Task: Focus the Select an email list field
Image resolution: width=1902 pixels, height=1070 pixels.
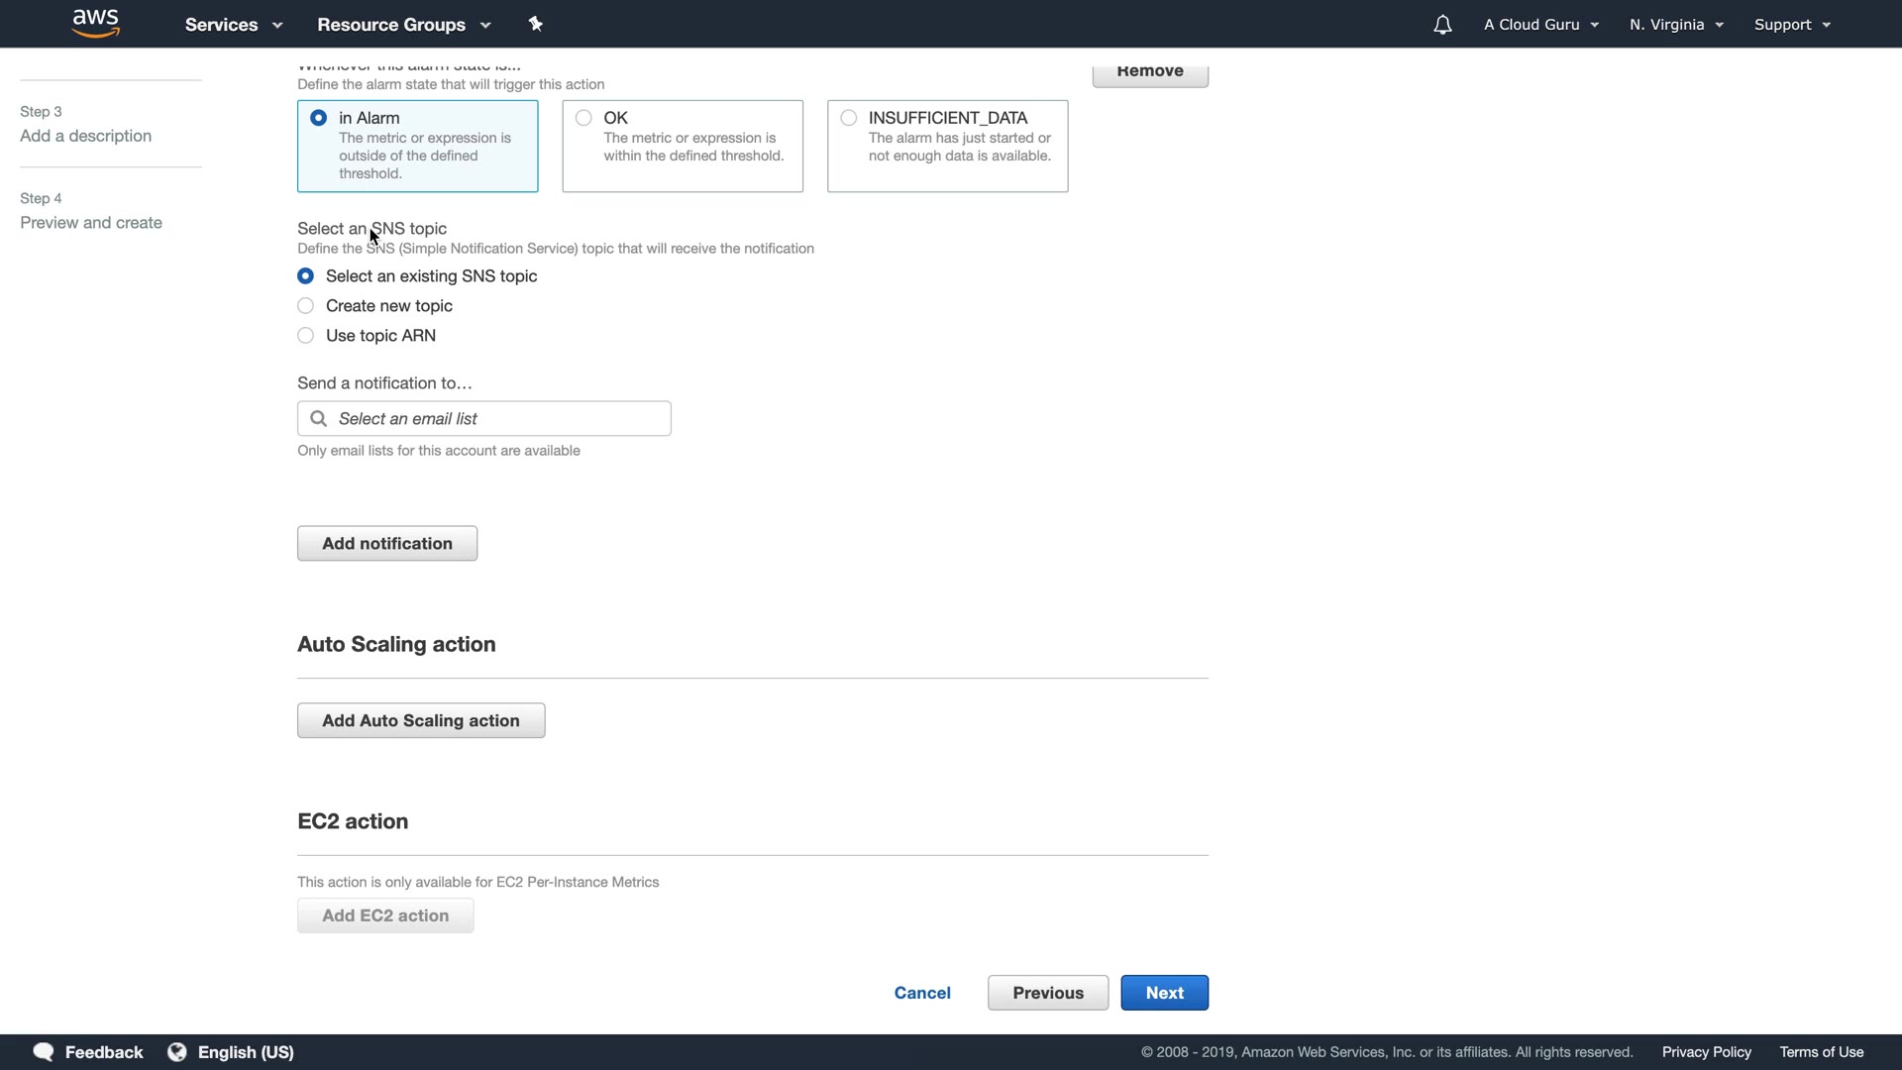Action: pyautogui.click(x=495, y=418)
